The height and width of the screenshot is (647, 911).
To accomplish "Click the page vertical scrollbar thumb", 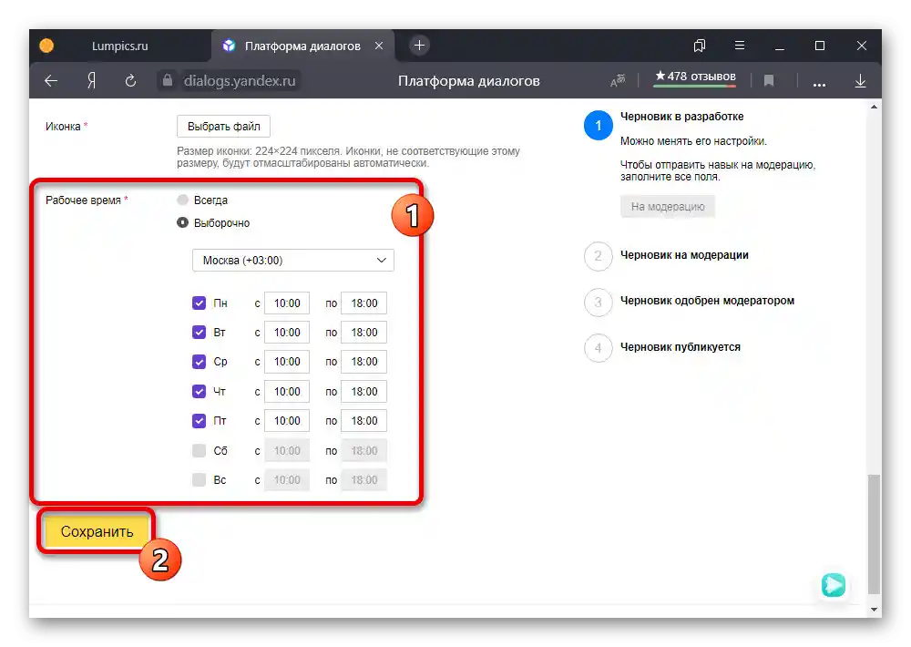I will tap(874, 534).
